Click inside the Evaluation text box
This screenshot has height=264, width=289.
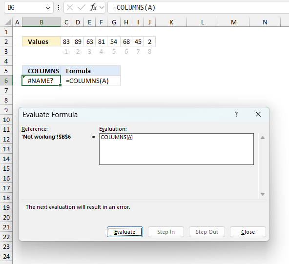(x=176, y=149)
